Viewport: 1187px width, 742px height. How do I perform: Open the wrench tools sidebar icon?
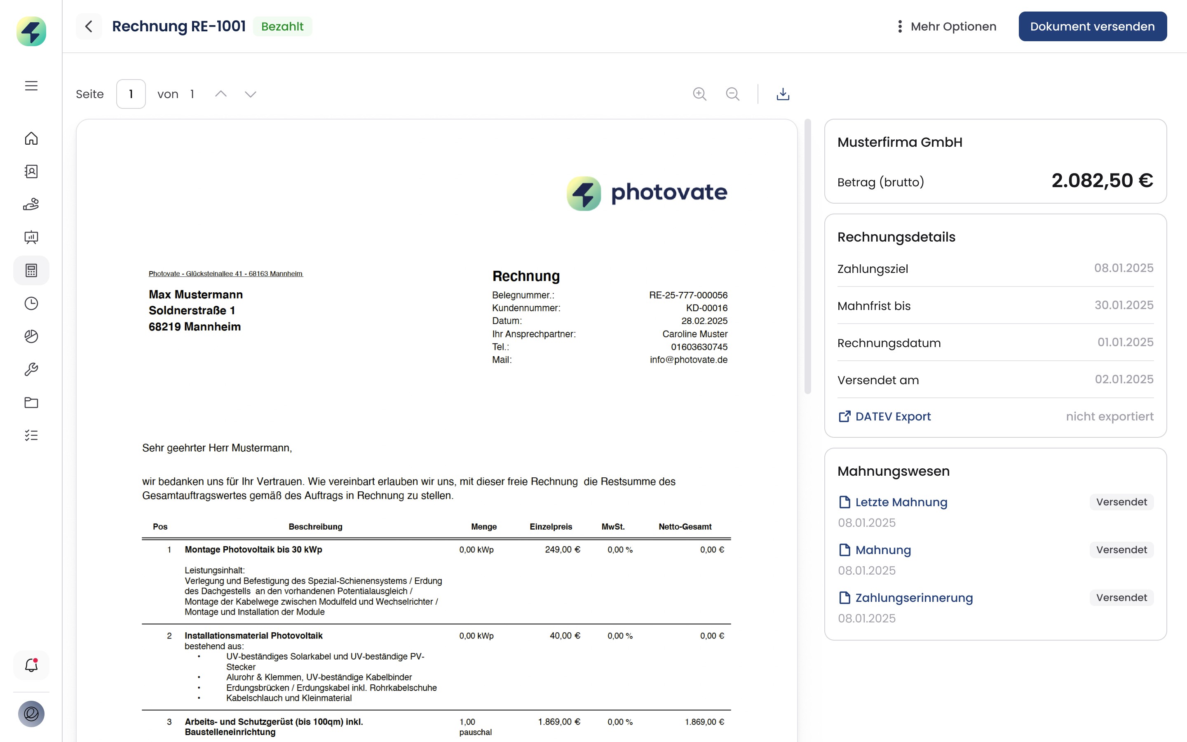31,369
